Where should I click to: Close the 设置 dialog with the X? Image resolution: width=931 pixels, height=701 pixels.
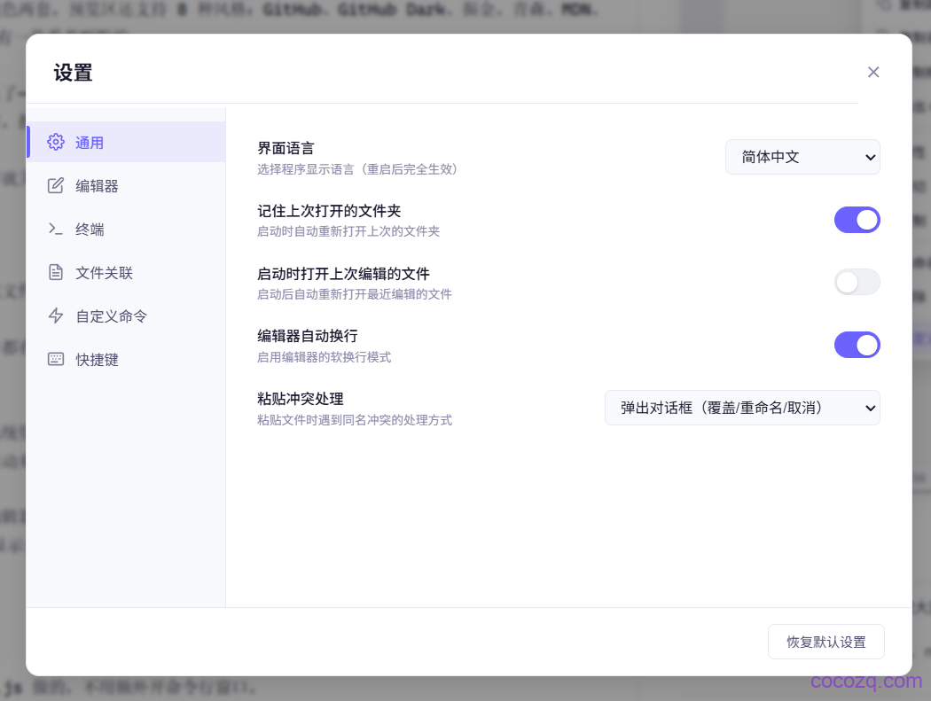tap(872, 72)
